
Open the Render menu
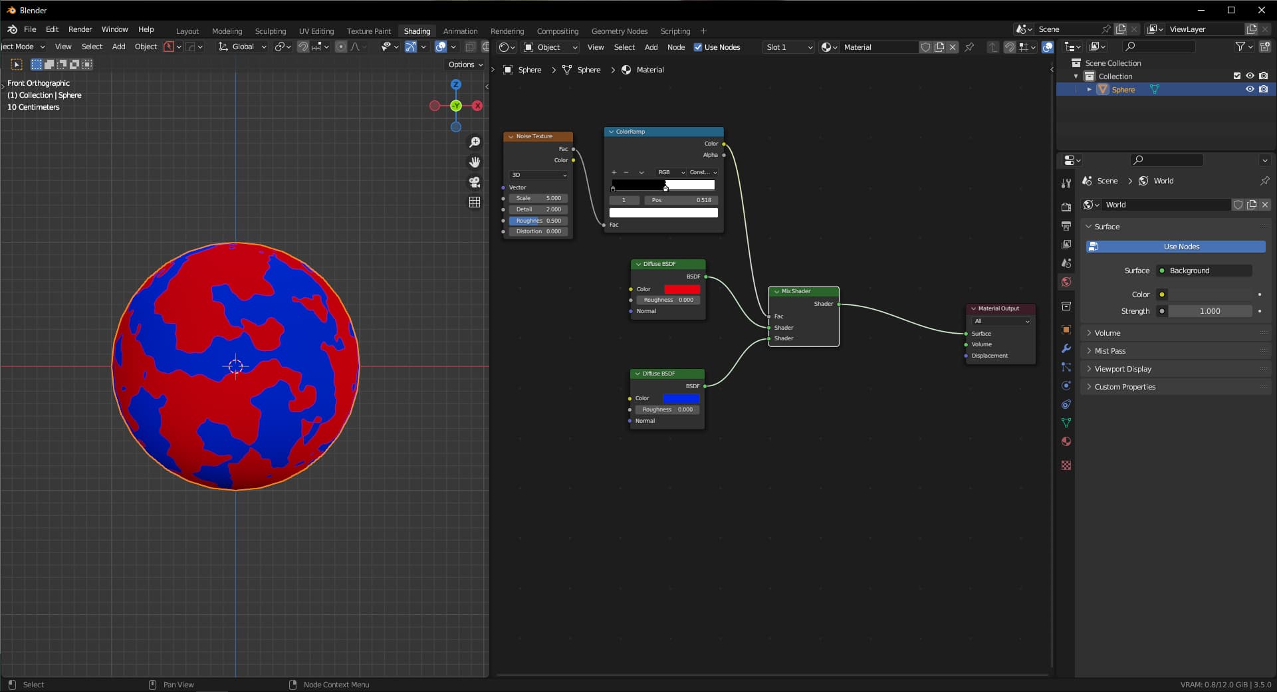(80, 29)
